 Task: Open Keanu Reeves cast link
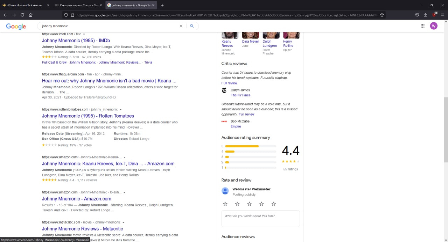227,44
